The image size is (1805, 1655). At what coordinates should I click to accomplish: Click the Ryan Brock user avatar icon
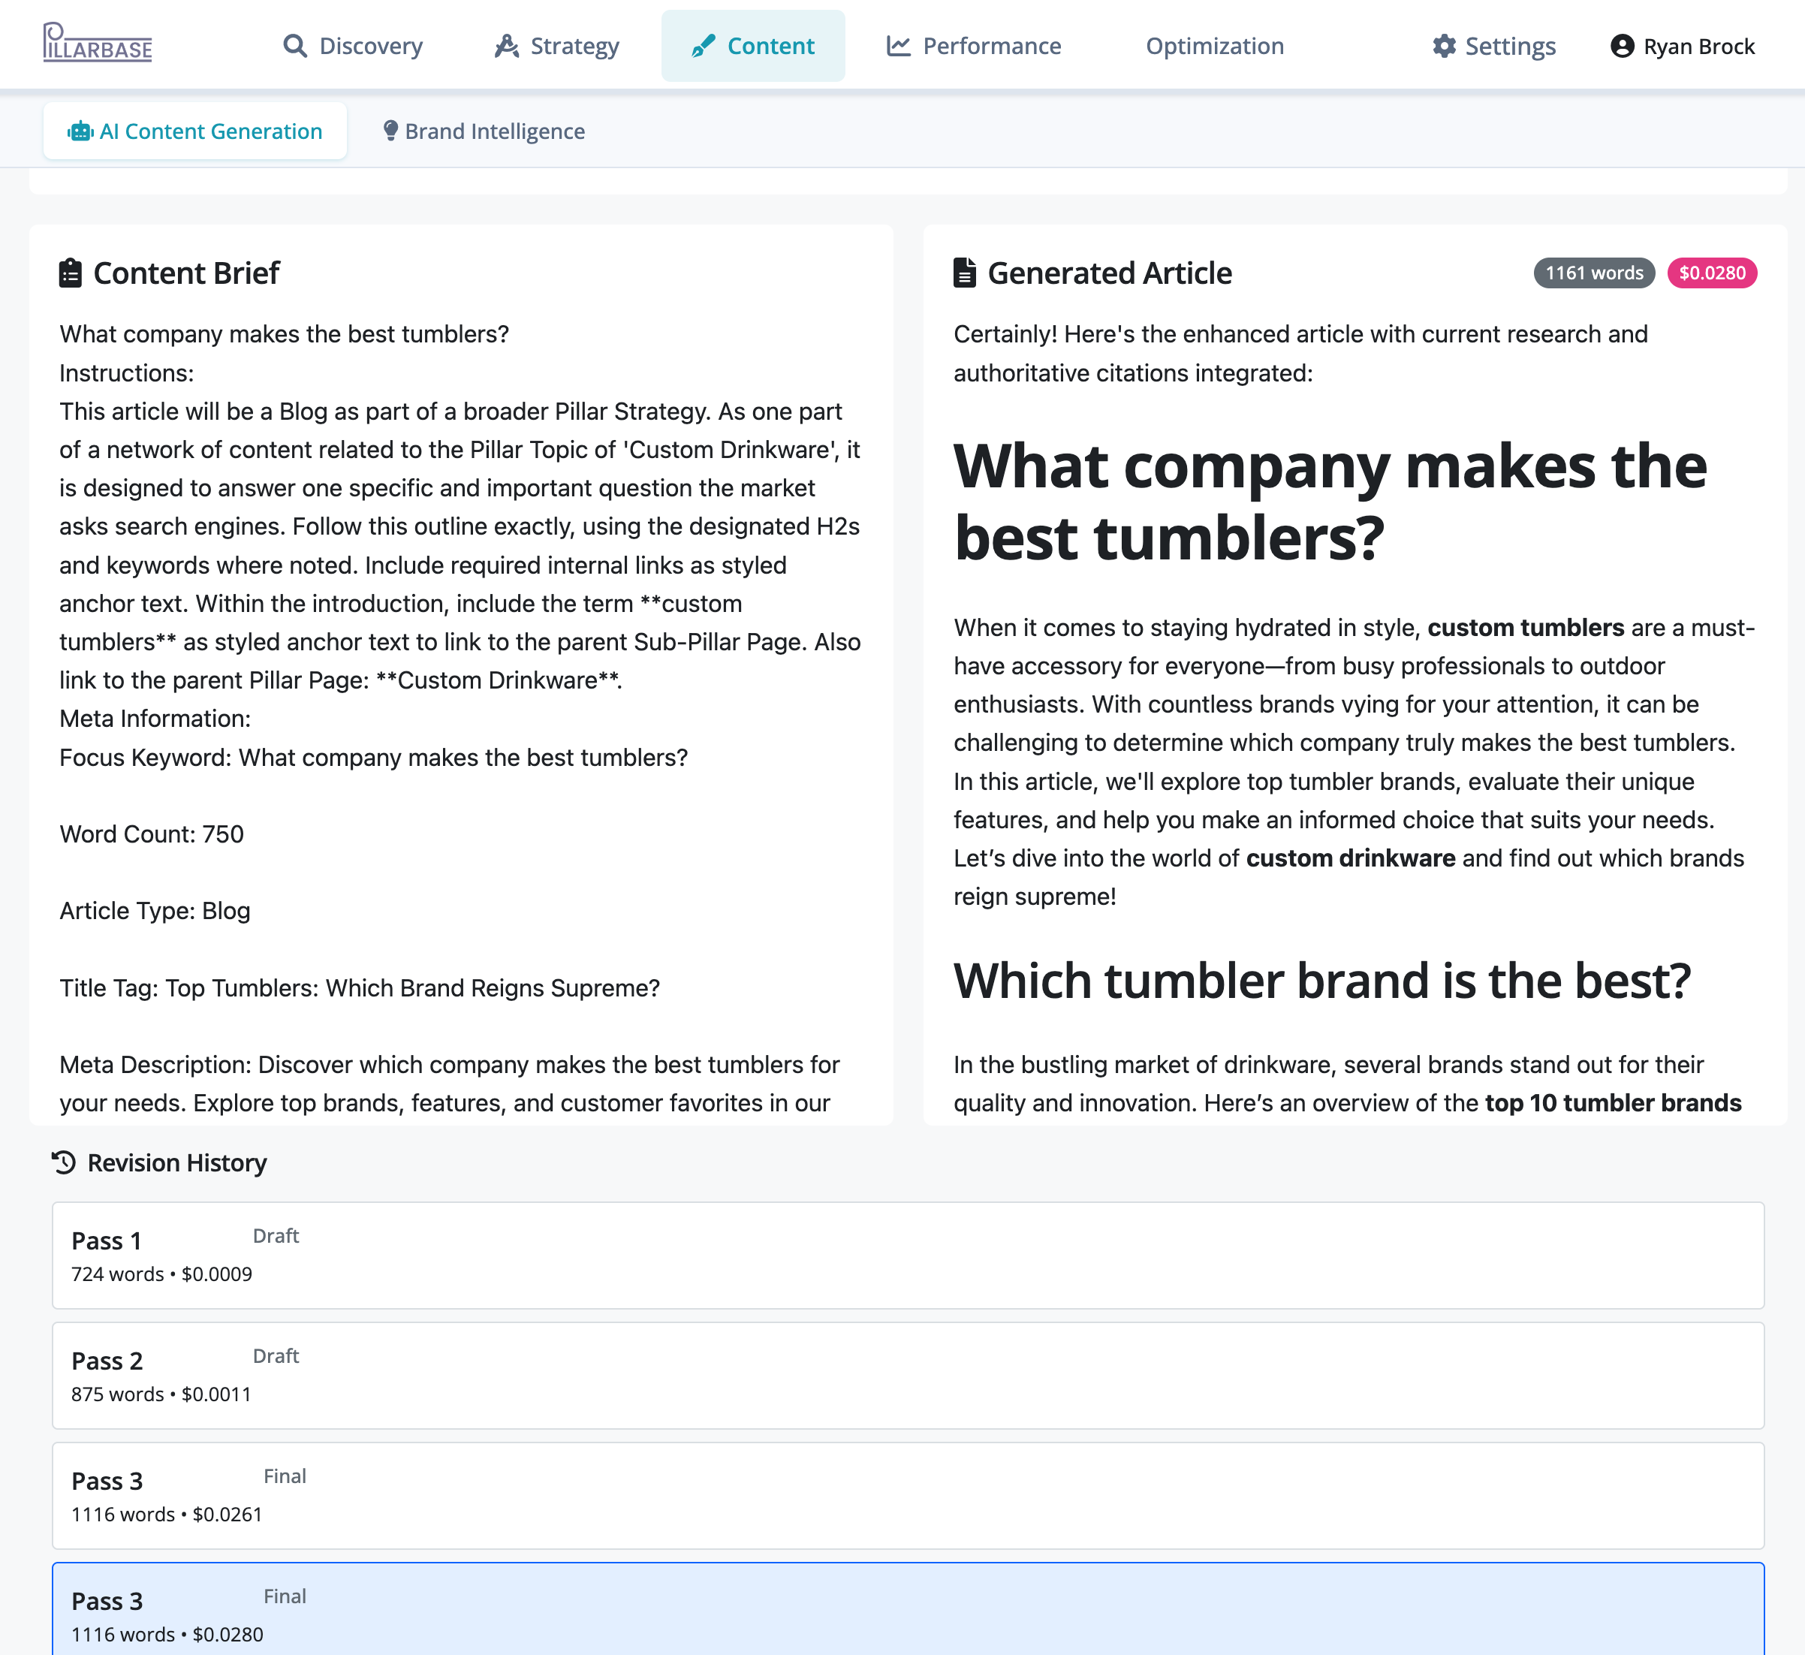[x=1622, y=46]
